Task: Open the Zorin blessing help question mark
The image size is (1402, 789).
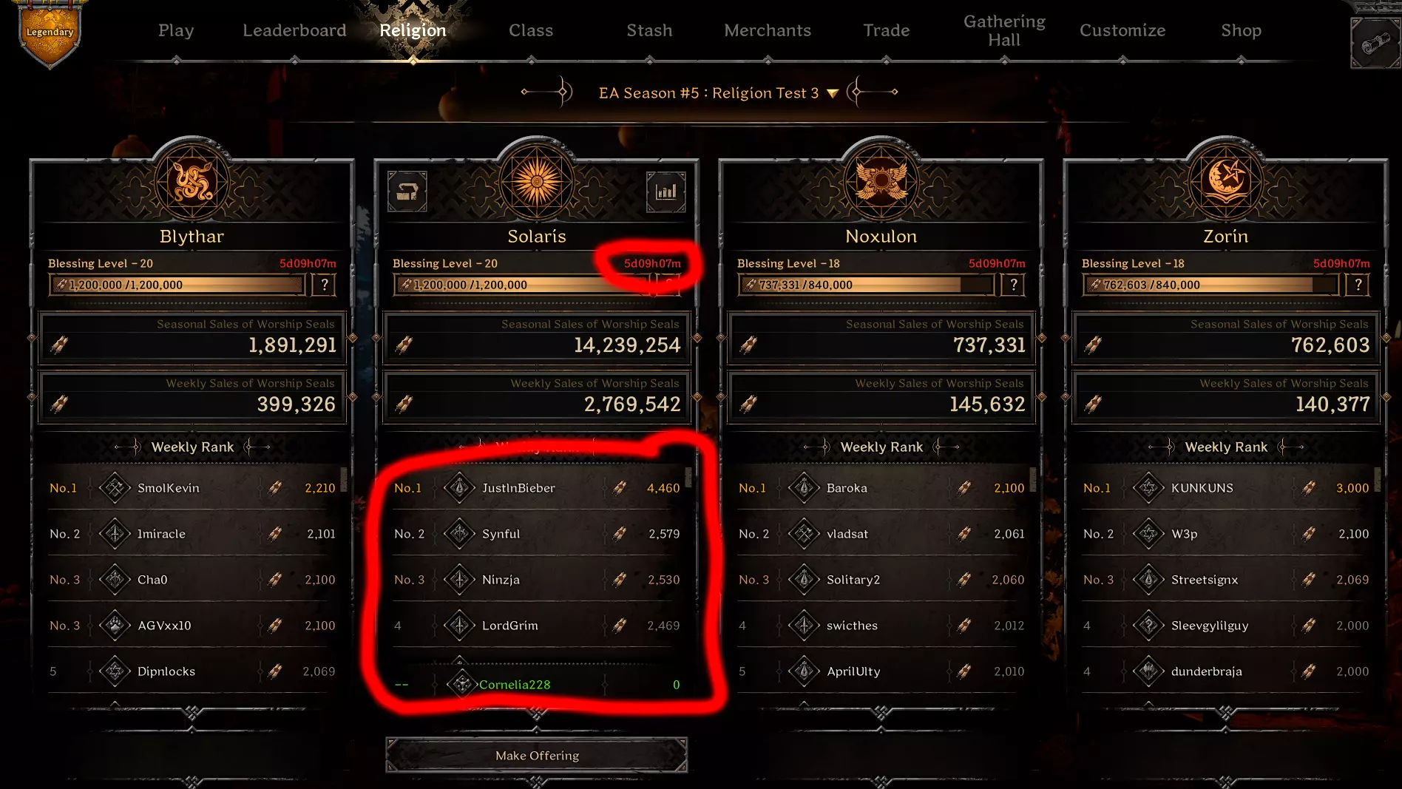Action: (x=1358, y=285)
